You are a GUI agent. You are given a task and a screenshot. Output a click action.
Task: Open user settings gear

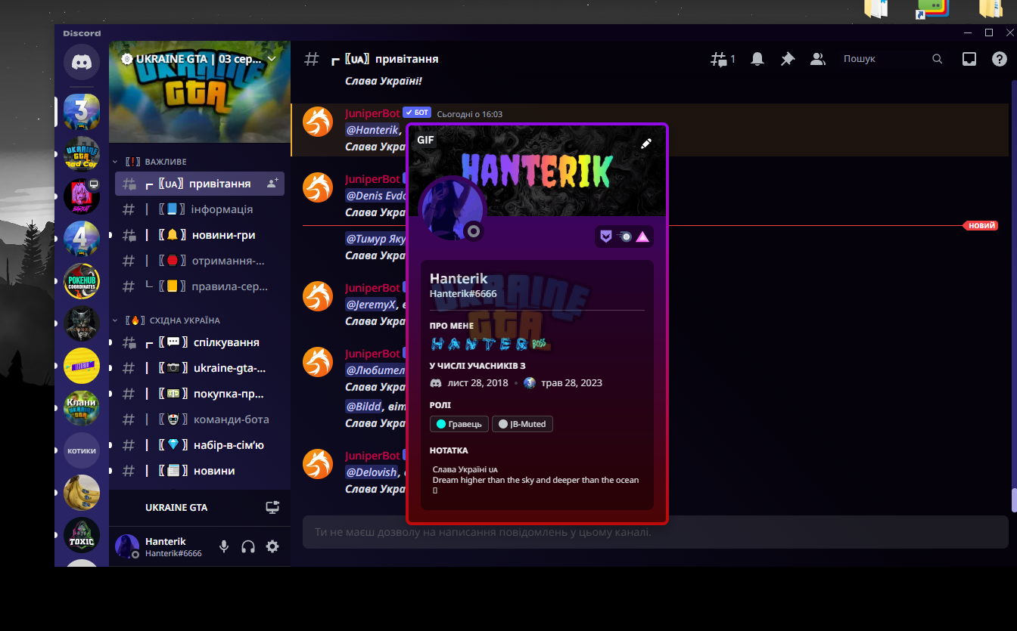click(272, 546)
